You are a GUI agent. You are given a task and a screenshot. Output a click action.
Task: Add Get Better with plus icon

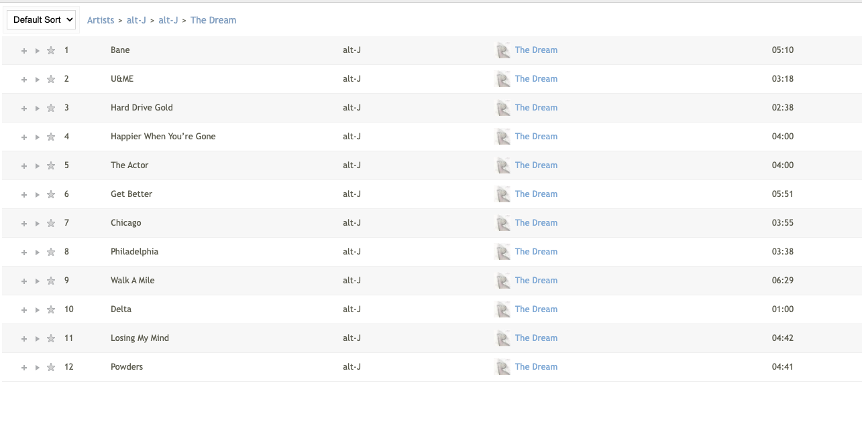(24, 195)
